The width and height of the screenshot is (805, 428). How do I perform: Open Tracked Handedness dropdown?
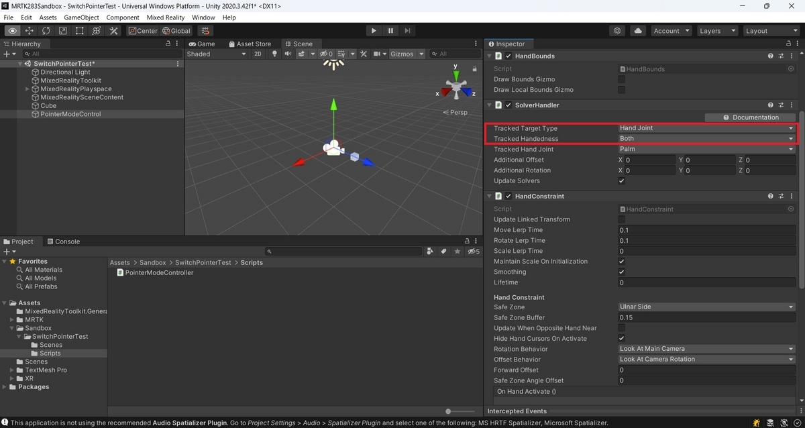coord(706,139)
